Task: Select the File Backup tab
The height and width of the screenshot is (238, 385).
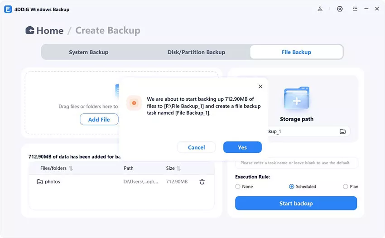Action: point(296,52)
